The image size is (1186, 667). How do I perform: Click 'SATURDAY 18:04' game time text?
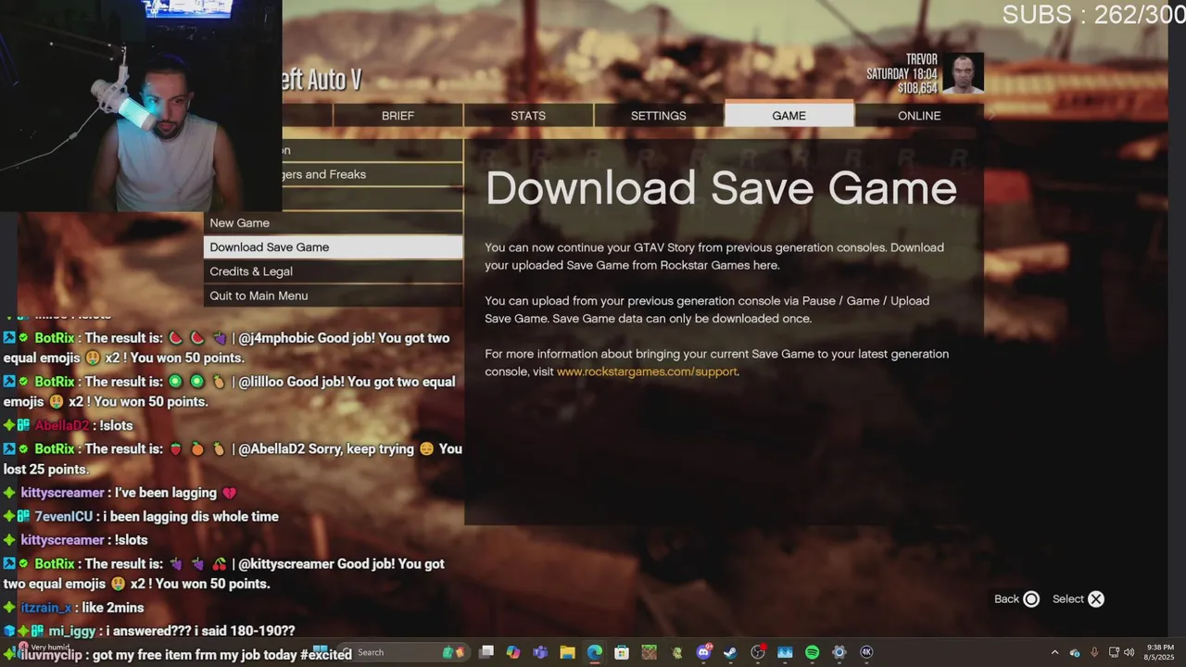click(x=902, y=74)
